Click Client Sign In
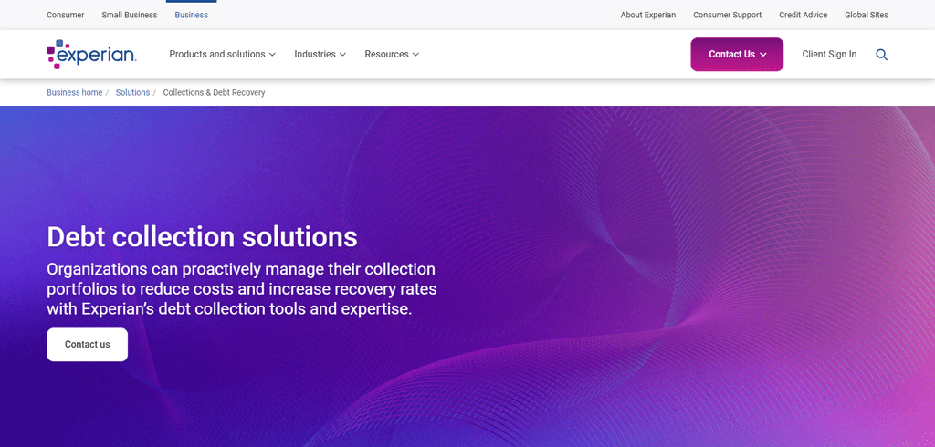This screenshot has width=935, height=447. 829,54
